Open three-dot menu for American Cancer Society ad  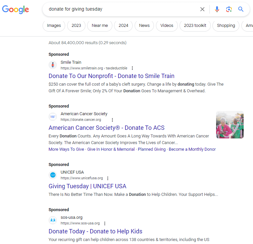pos(112,120)
